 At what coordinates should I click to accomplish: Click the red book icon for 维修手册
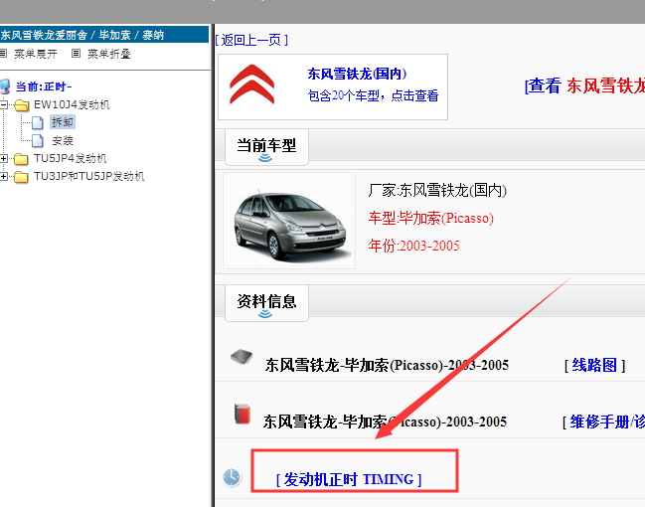click(x=242, y=414)
